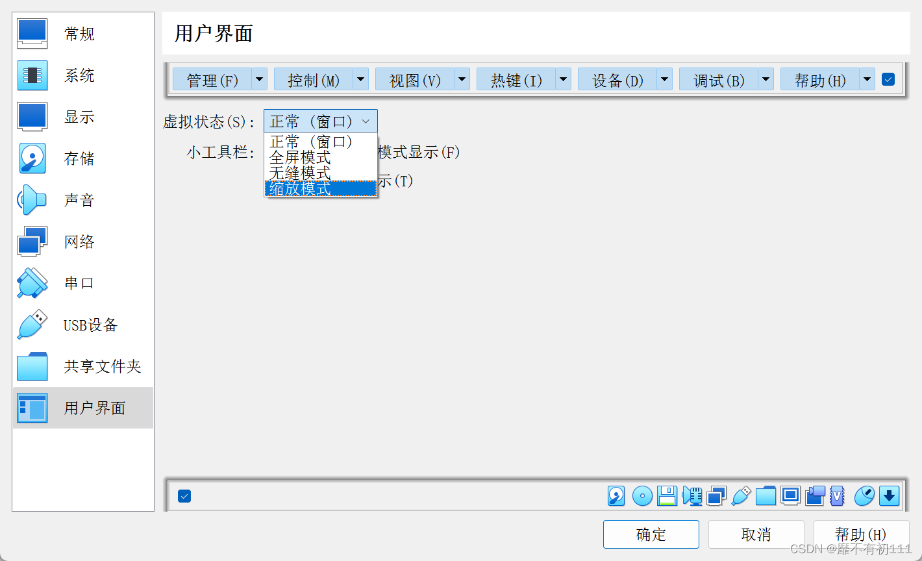The width and height of the screenshot is (922, 561).
Task: Click the optical disc indicator icon
Action: pyautogui.click(x=642, y=496)
